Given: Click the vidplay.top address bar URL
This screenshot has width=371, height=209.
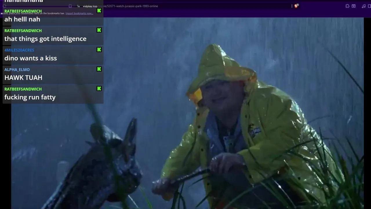Looking at the screenshot, I should [x=120, y=6].
